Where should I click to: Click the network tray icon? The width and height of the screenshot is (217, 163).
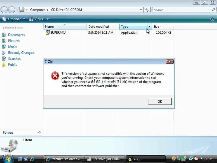tap(191, 159)
